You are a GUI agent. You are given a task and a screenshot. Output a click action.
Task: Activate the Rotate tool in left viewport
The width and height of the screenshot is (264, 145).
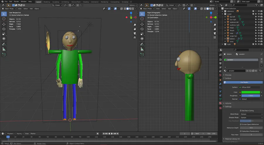4,29
